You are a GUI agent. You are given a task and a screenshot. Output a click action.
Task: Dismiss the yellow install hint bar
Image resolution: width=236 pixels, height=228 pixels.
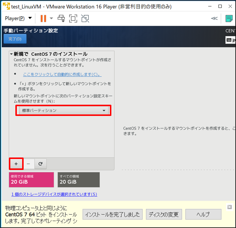tap(230, 207)
